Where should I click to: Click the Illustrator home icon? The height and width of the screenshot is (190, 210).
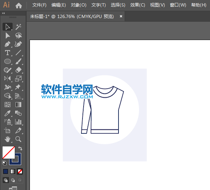tap(19, 5)
